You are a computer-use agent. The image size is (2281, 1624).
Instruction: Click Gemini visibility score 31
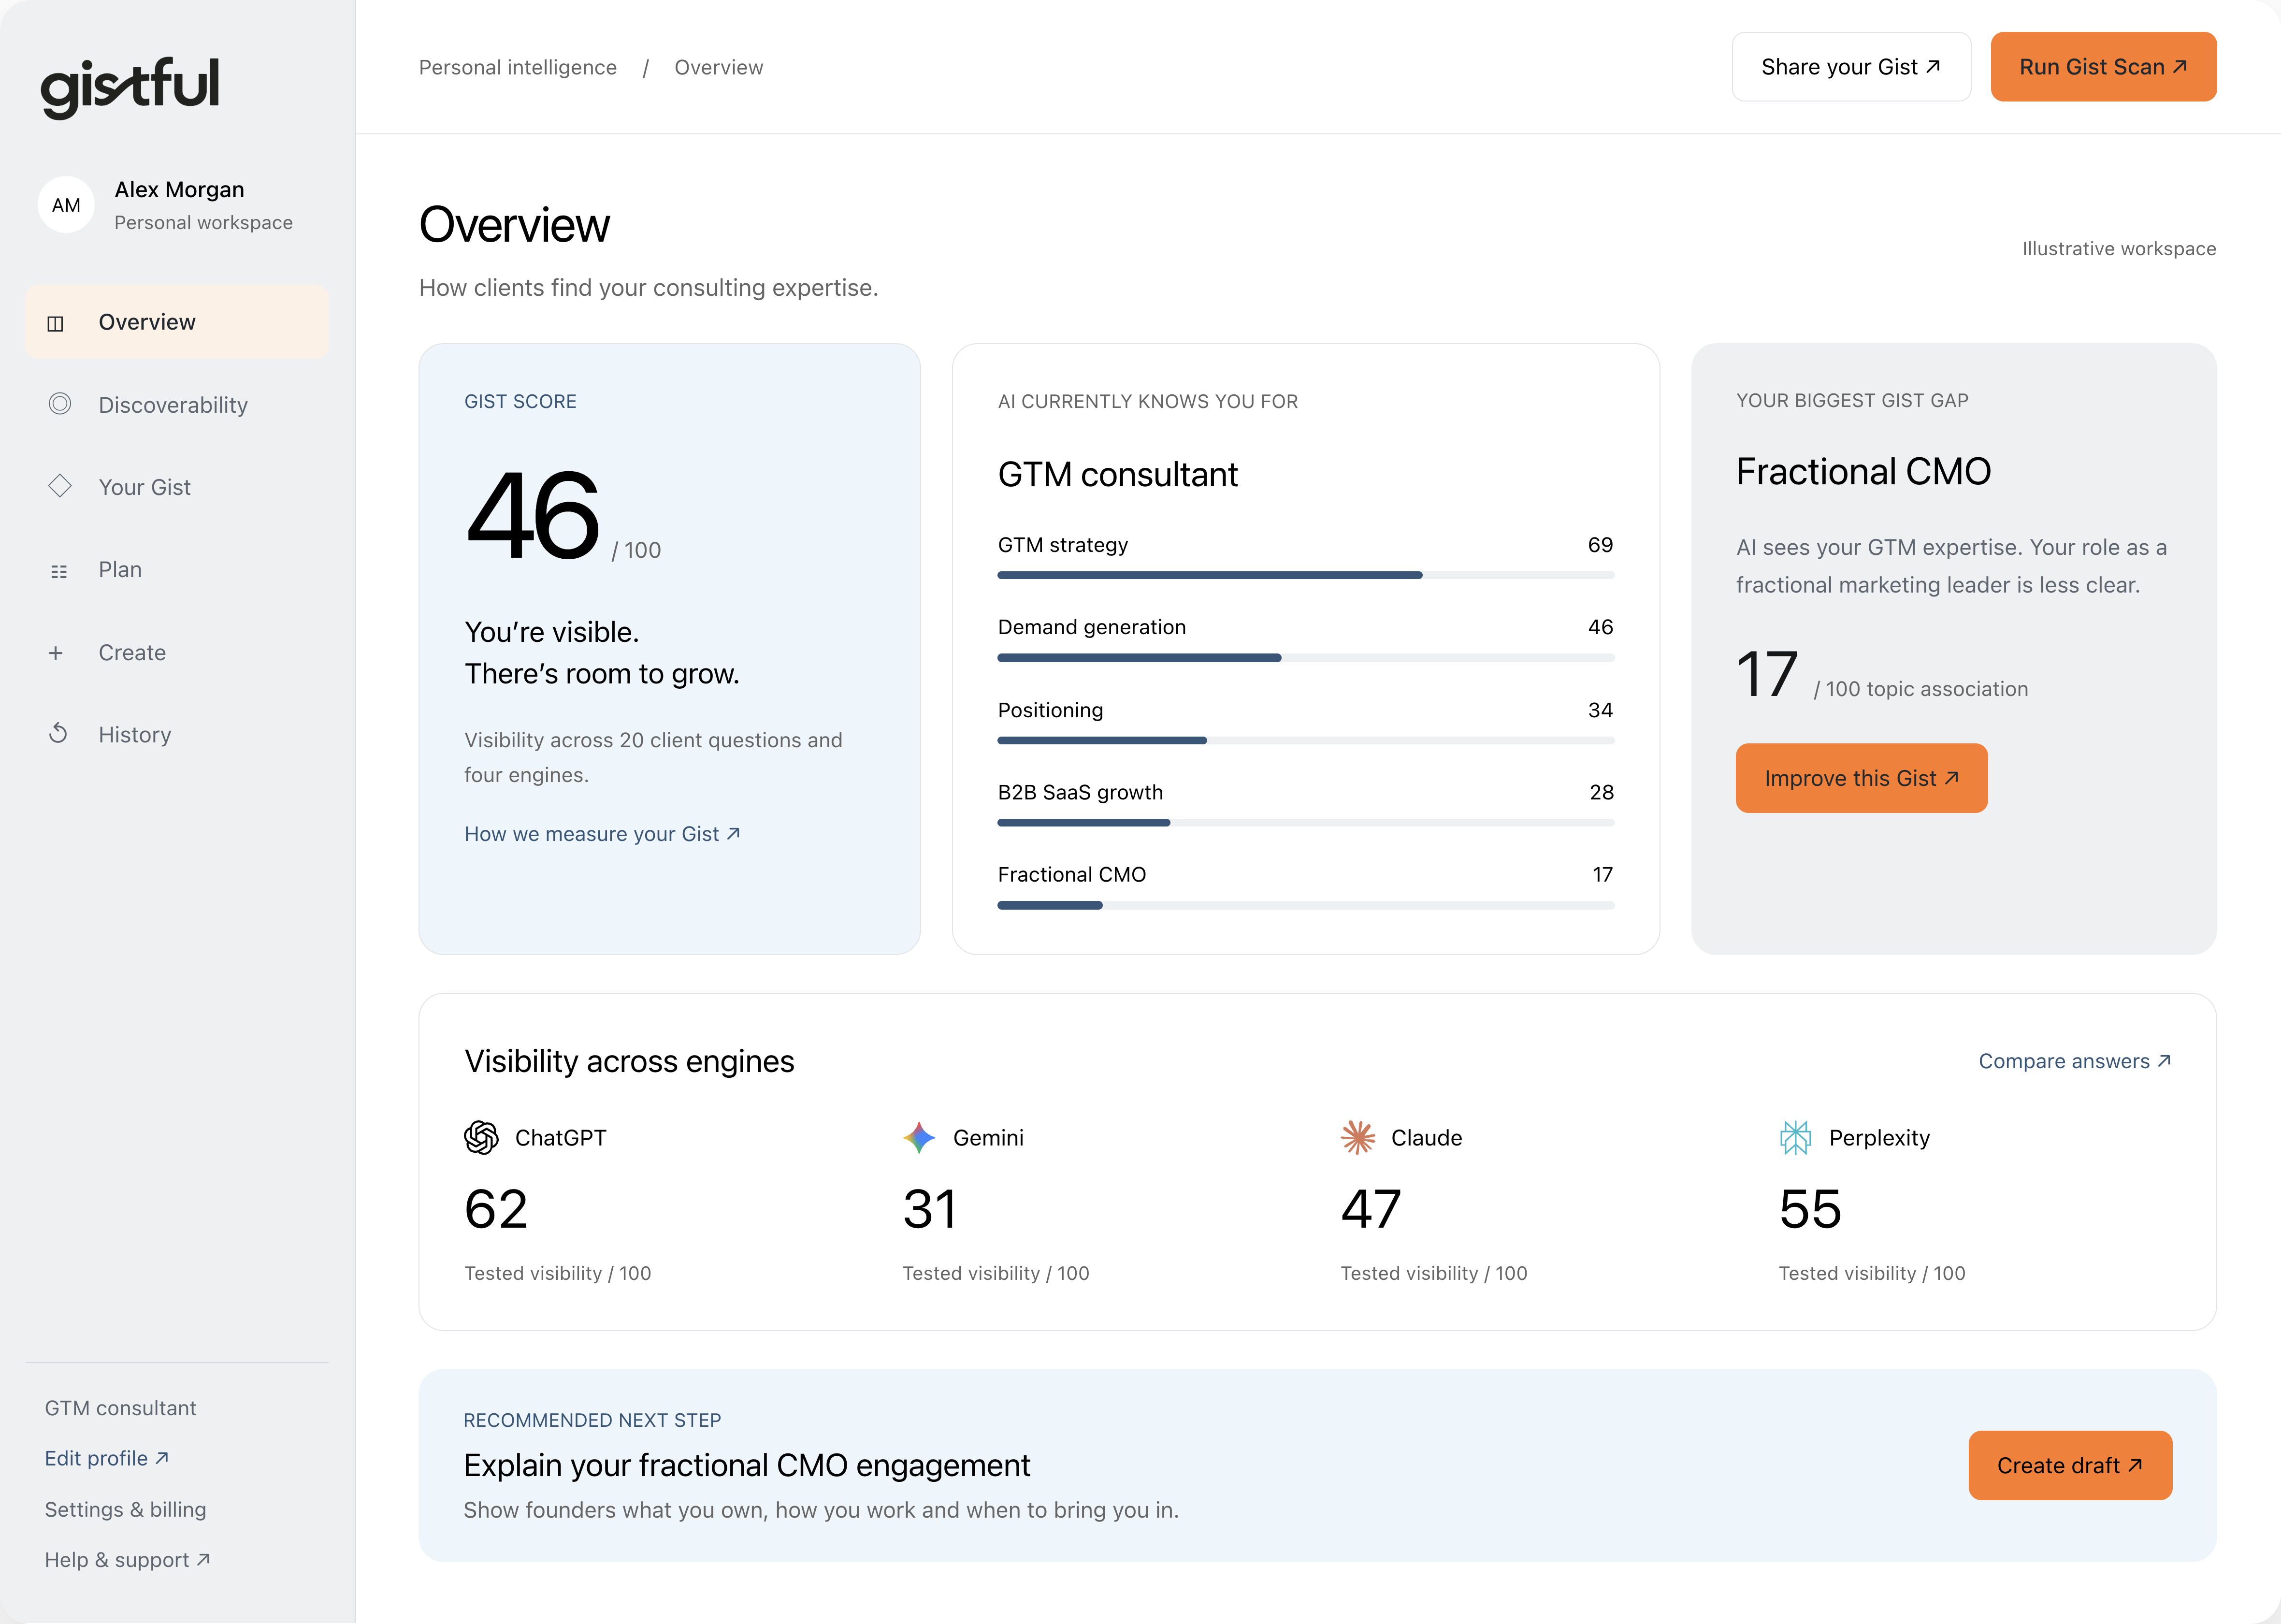(930, 1209)
